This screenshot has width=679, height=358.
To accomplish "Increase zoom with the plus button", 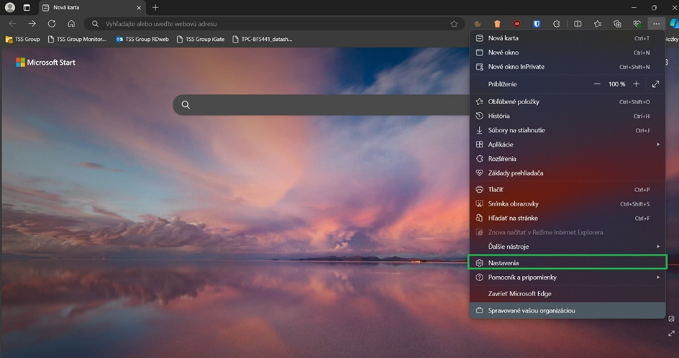I will (x=636, y=84).
